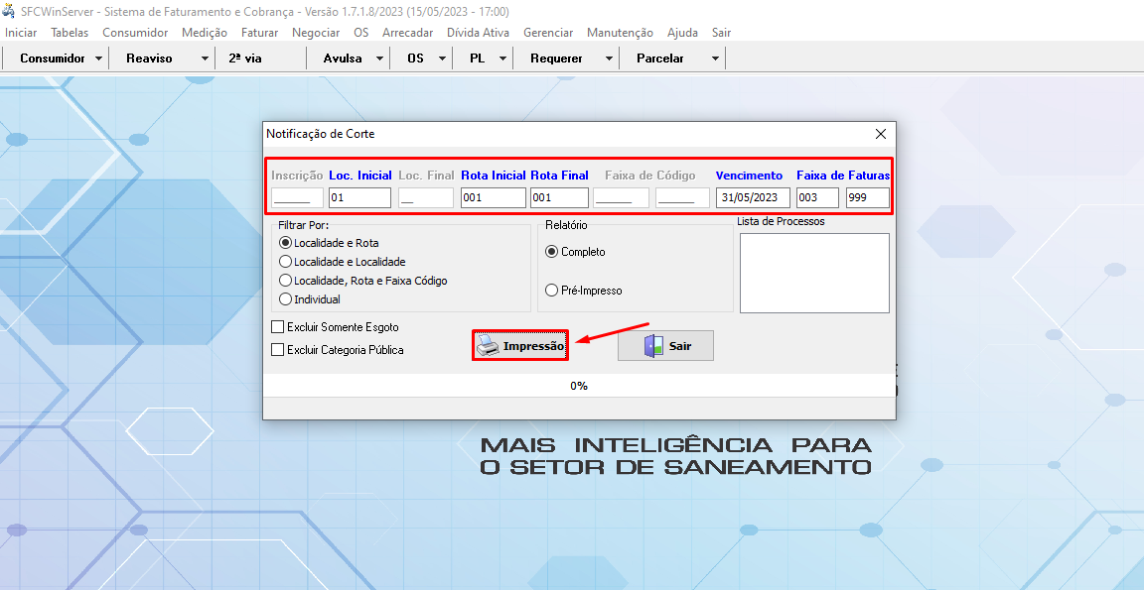Click the 0% progress bar
Image resolution: width=1144 pixels, height=590 pixels.
coord(579,386)
